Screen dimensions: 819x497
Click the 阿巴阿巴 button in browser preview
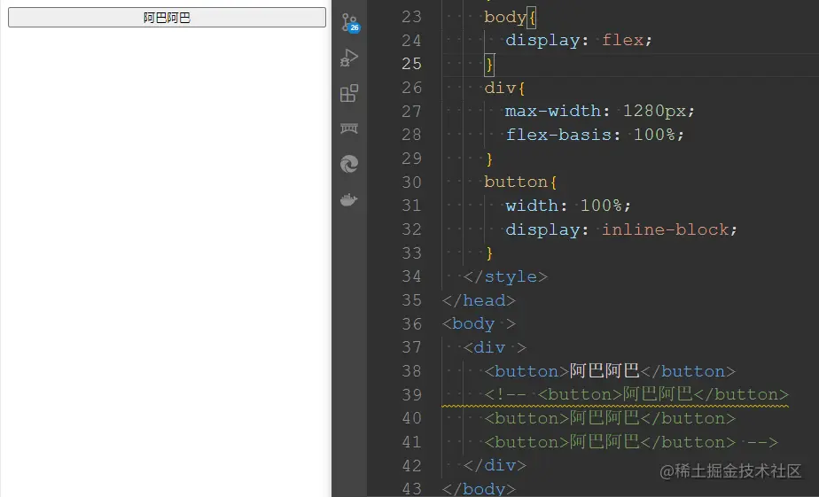pos(167,17)
